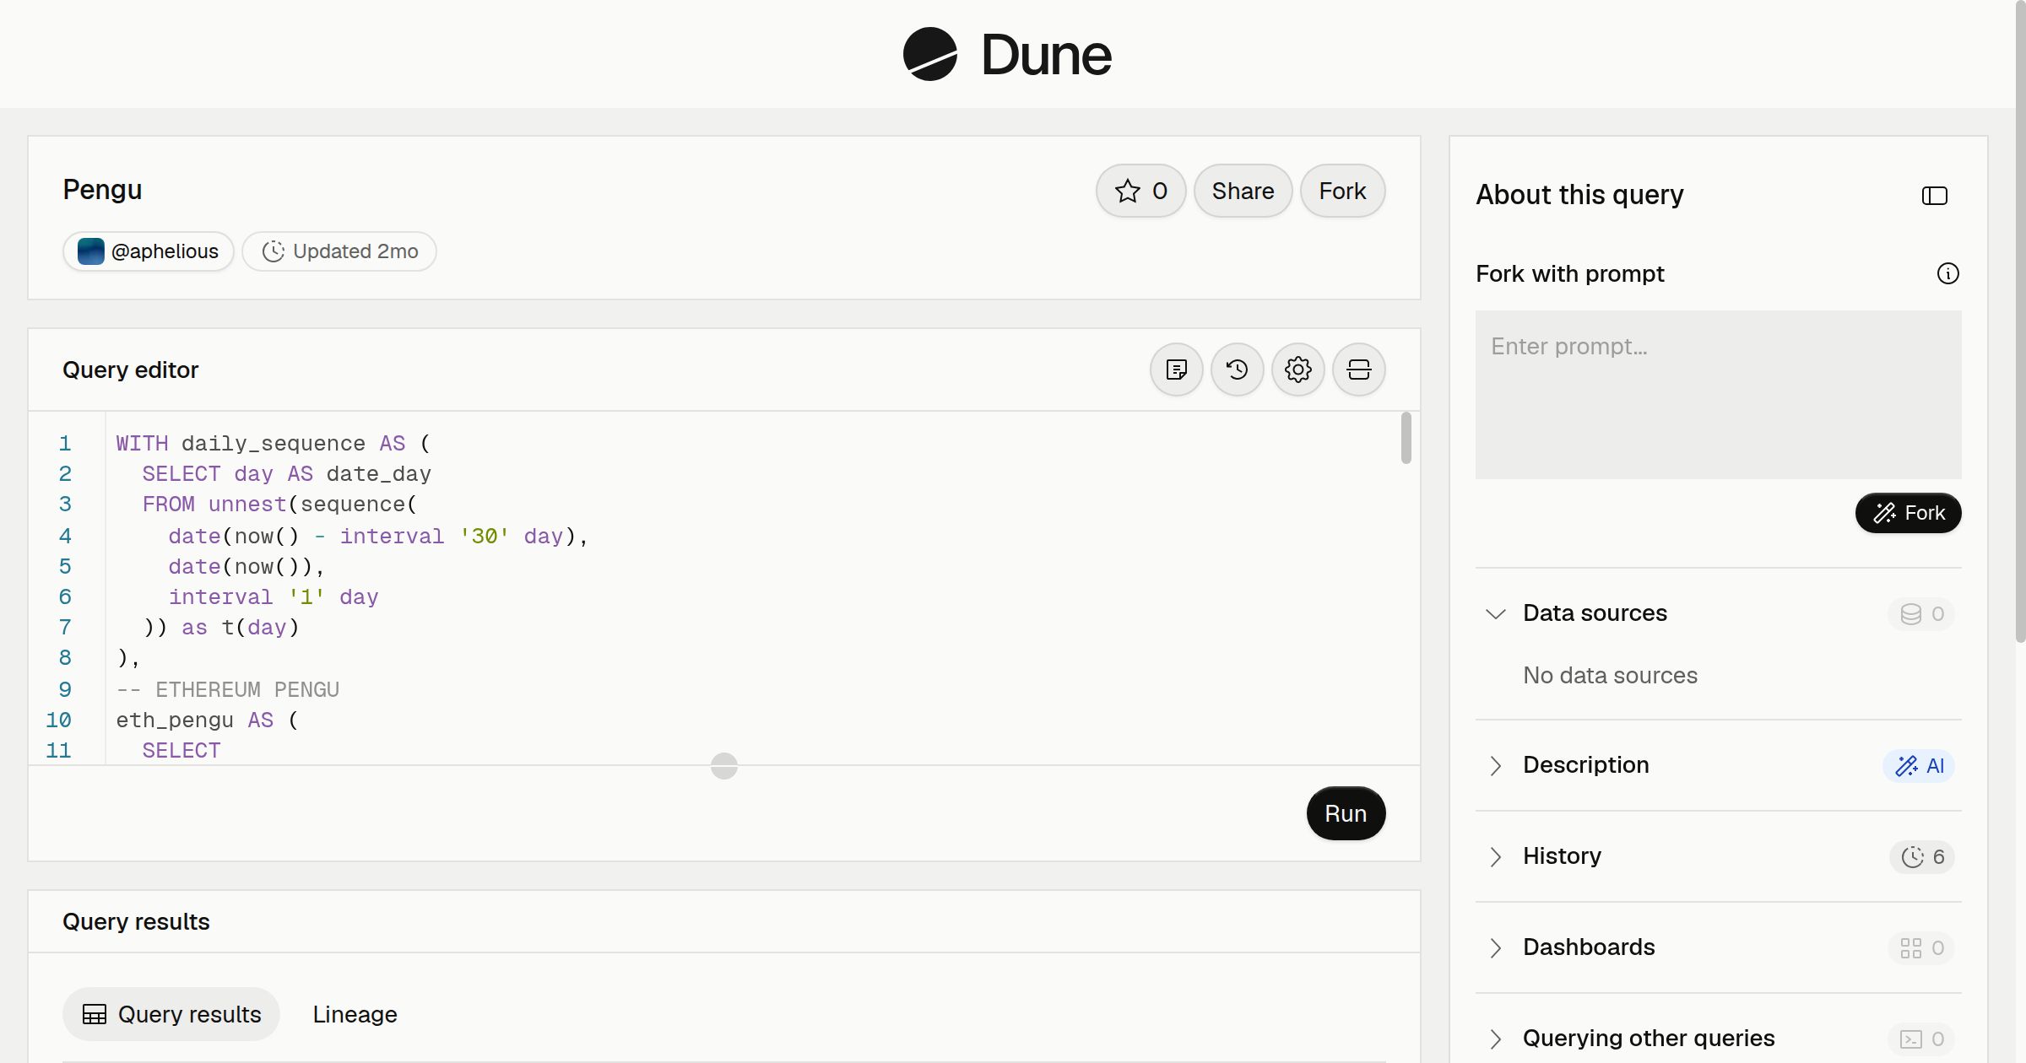Image resolution: width=2026 pixels, height=1063 pixels.
Task: Click the Share button
Action: tap(1243, 191)
